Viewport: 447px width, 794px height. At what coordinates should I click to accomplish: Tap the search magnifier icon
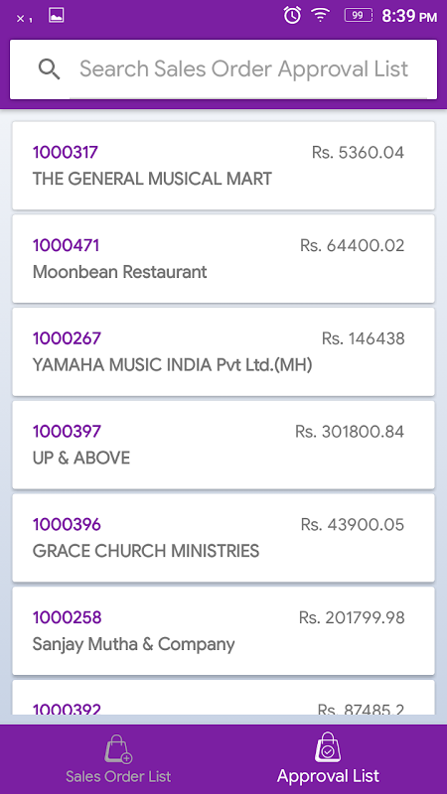pos(49,69)
